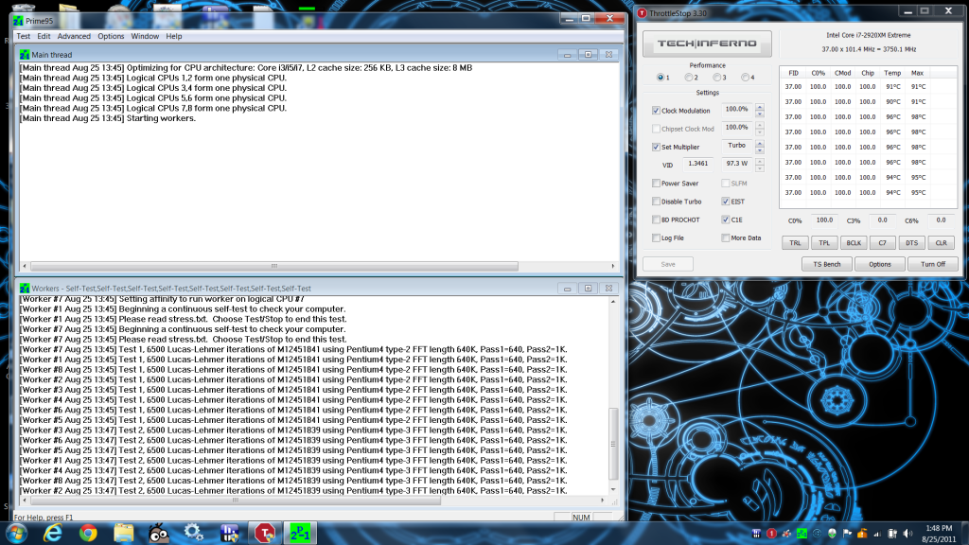This screenshot has height=545, width=969.
Task: Click the Prime95 title bar app icon
Action: [x=19, y=21]
